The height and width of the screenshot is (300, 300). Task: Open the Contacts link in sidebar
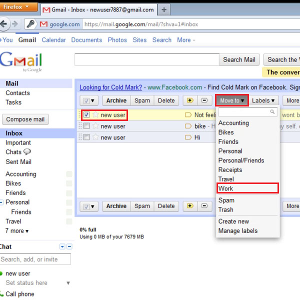(x=18, y=93)
